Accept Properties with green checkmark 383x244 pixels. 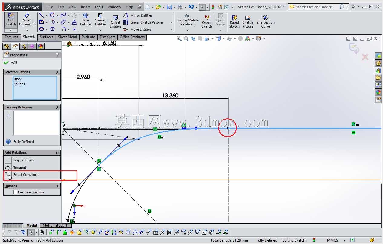(x=6, y=63)
